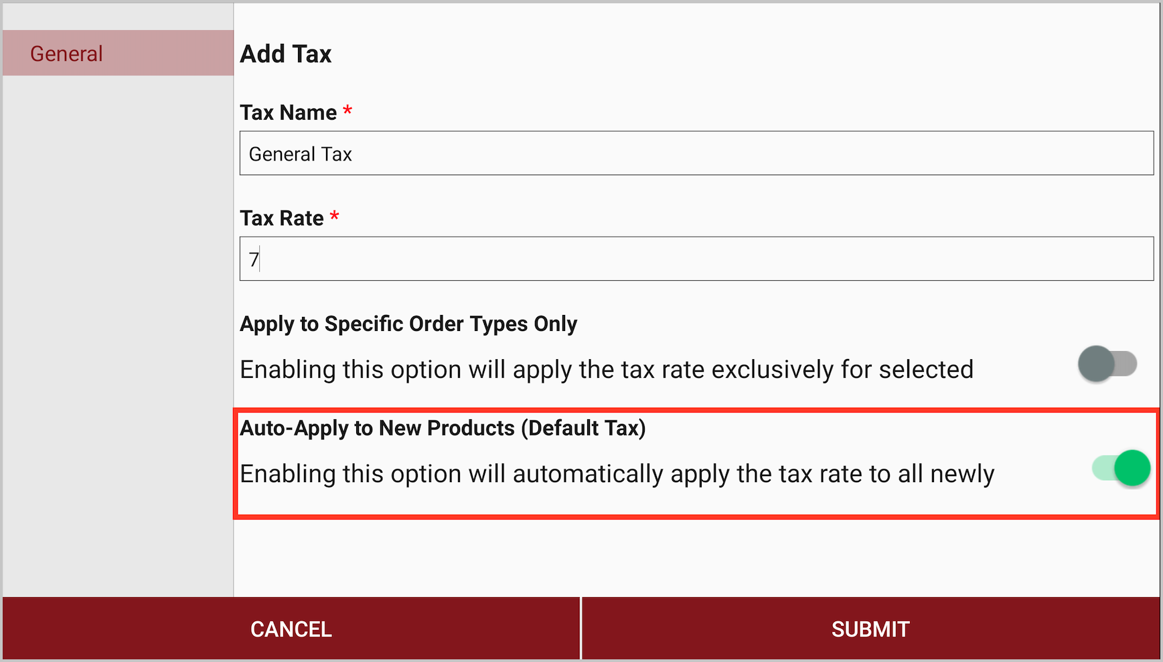Select the General sidebar tab
Image resolution: width=1163 pixels, height=662 pixels.
pyautogui.click(x=118, y=53)
